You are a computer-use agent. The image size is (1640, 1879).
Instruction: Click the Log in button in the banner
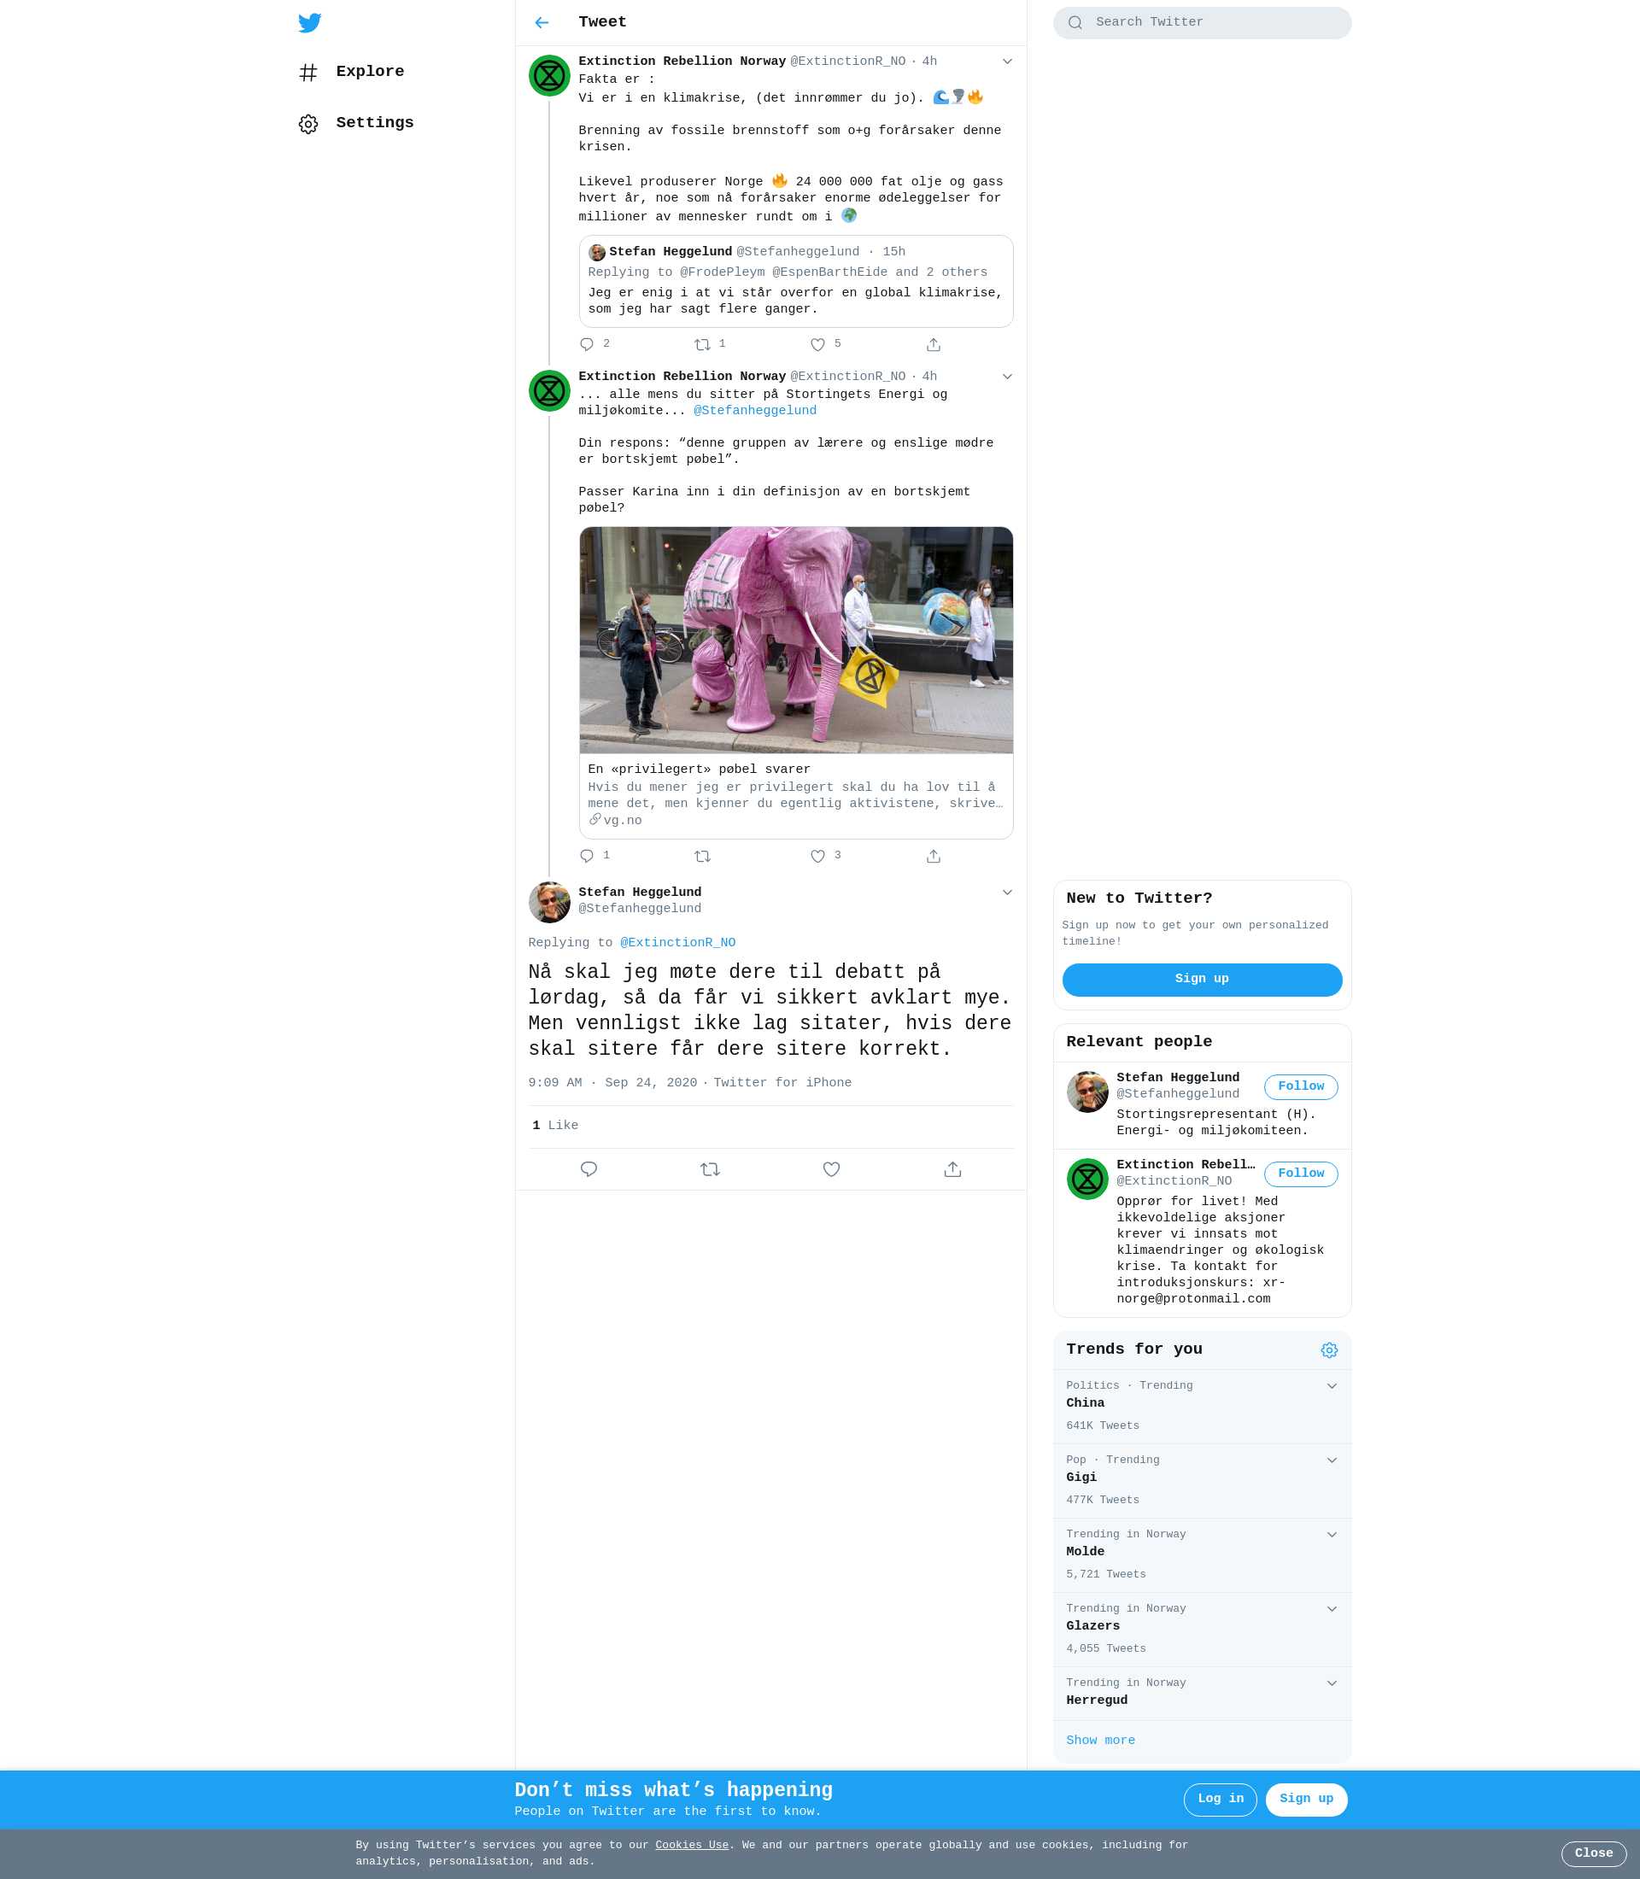(x=1220, y=1799)
